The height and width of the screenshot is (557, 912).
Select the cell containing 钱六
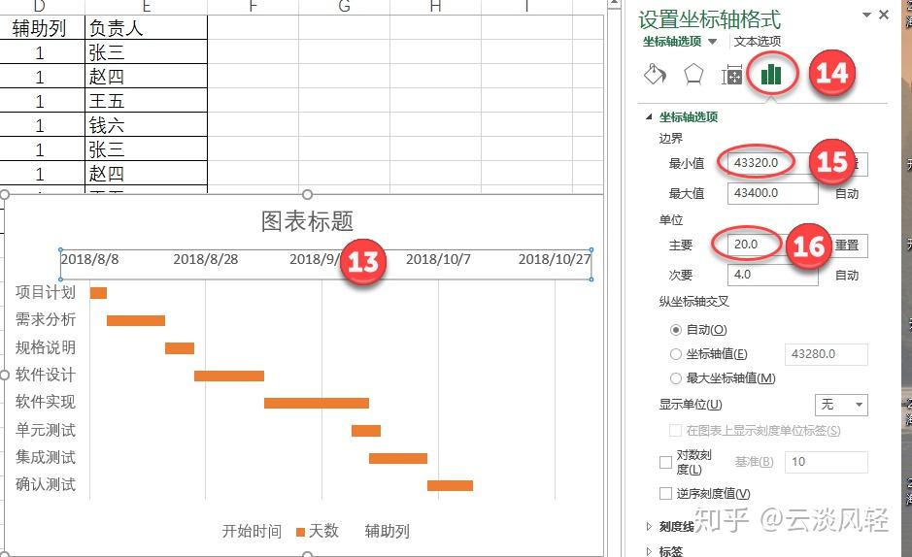pos(146,125)
